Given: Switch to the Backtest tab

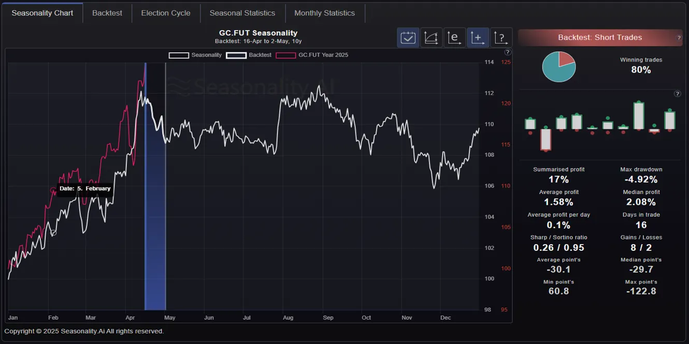Looking at the screenshot, I should pyautogui.click(x=107, y=13).
